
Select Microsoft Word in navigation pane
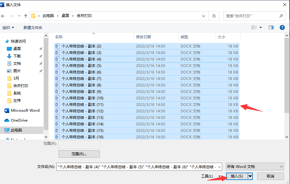(25, 111)
